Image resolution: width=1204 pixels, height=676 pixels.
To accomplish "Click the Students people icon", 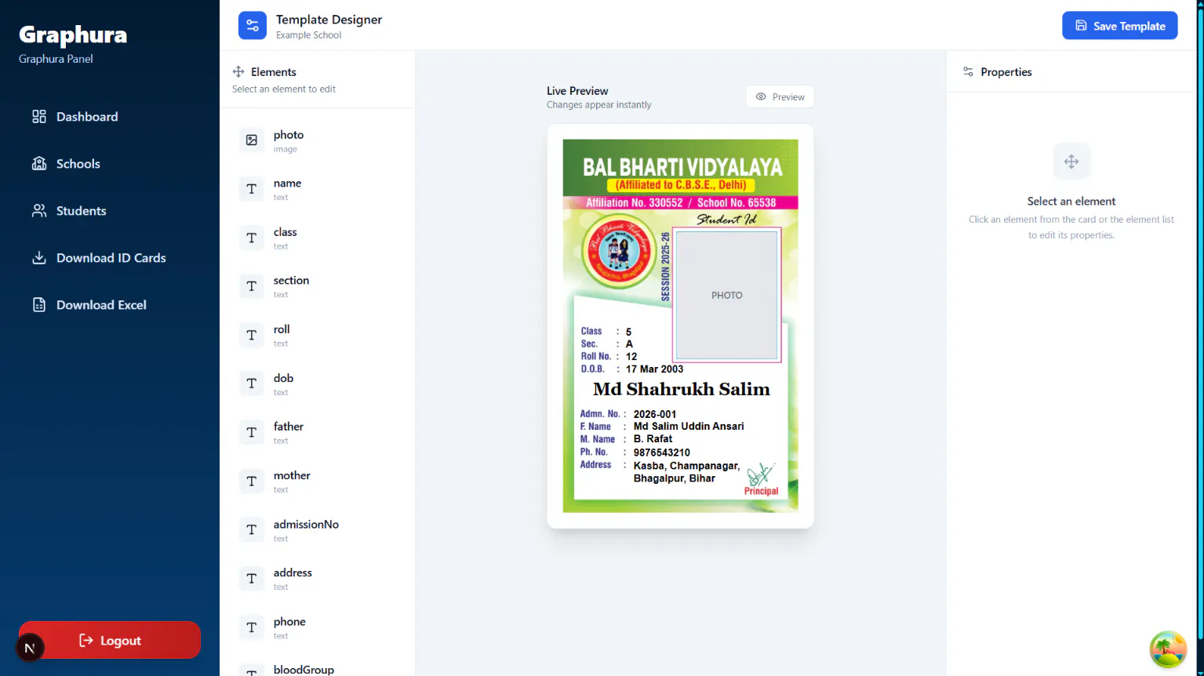I will coord(39,211).
